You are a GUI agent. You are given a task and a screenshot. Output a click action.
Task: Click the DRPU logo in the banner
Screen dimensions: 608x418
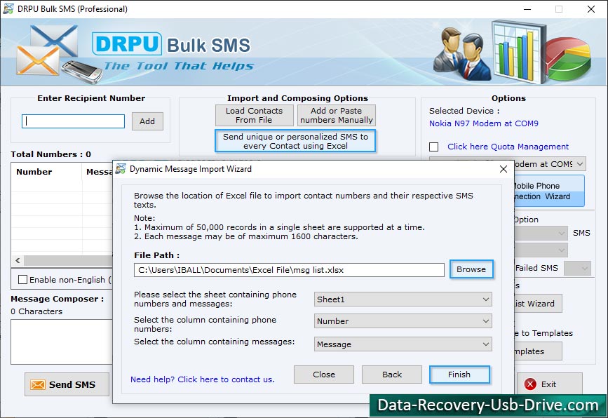tap(127, 43)
